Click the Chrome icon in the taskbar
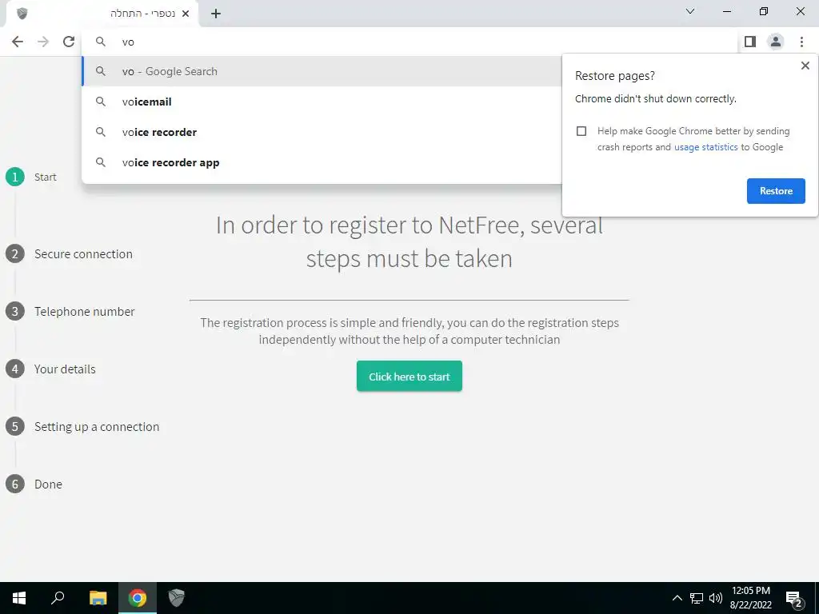Viewport: 819px width, 614px height. point(138,598)
